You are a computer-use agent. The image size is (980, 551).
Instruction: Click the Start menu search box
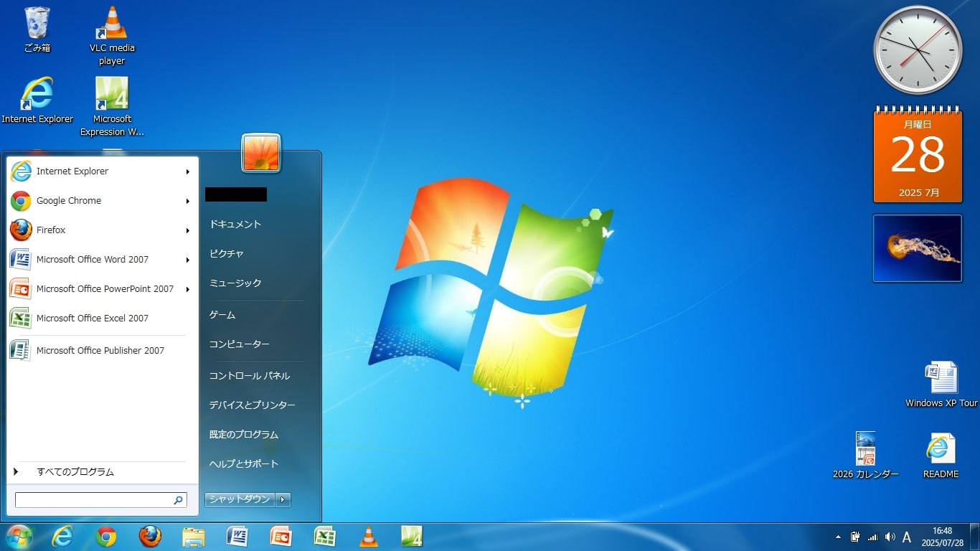click(94, 500)
